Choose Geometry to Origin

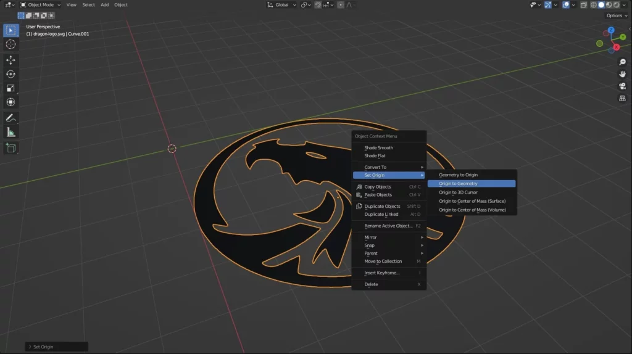(472, 175)
